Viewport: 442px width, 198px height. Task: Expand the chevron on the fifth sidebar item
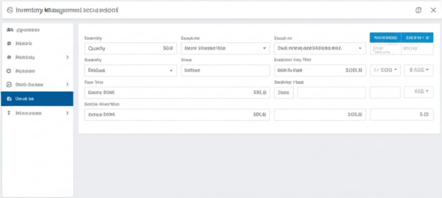point(67,85)
